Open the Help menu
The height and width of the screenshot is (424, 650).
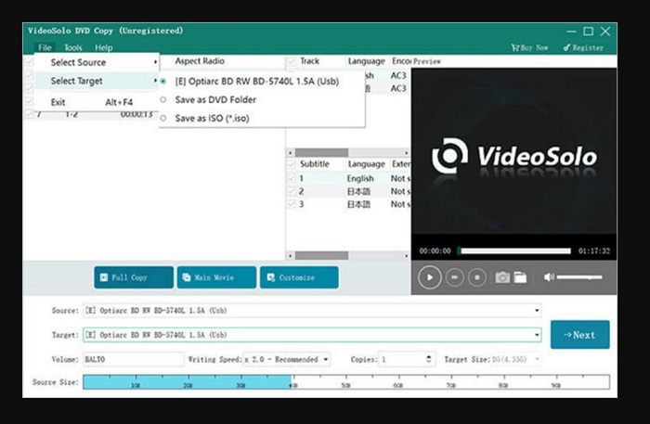(104, 47)
